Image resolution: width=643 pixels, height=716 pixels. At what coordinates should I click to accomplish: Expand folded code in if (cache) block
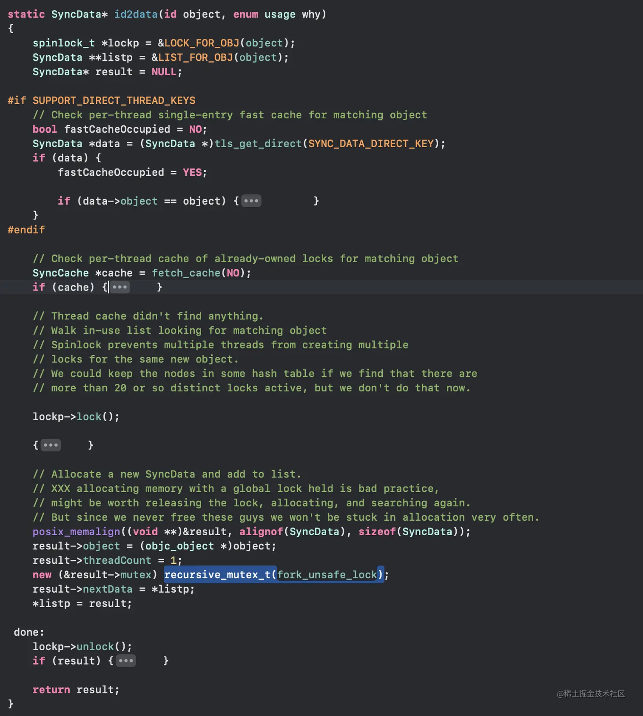click(120, 287)
